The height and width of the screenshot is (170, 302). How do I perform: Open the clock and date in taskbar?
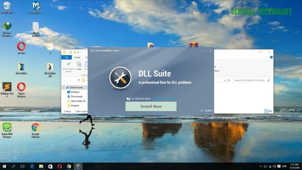[294, 166]
